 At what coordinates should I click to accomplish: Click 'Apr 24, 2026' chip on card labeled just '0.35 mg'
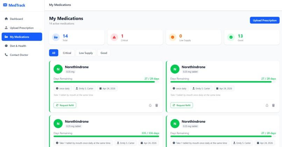click(x=107, y=88)
